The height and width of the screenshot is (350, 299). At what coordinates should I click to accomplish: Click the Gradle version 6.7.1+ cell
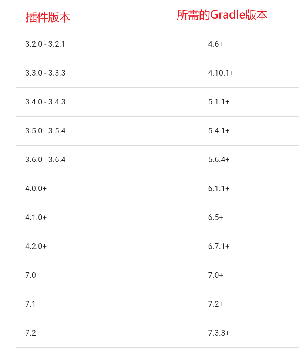pos(219,246)
